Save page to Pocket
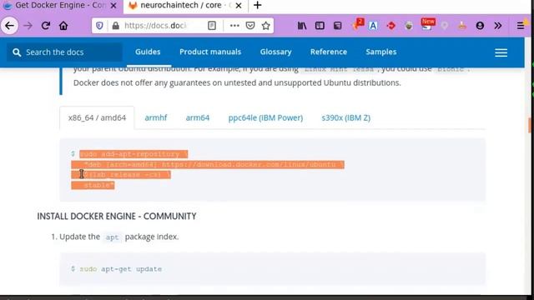Screen dimensions: 534x300 250,26
